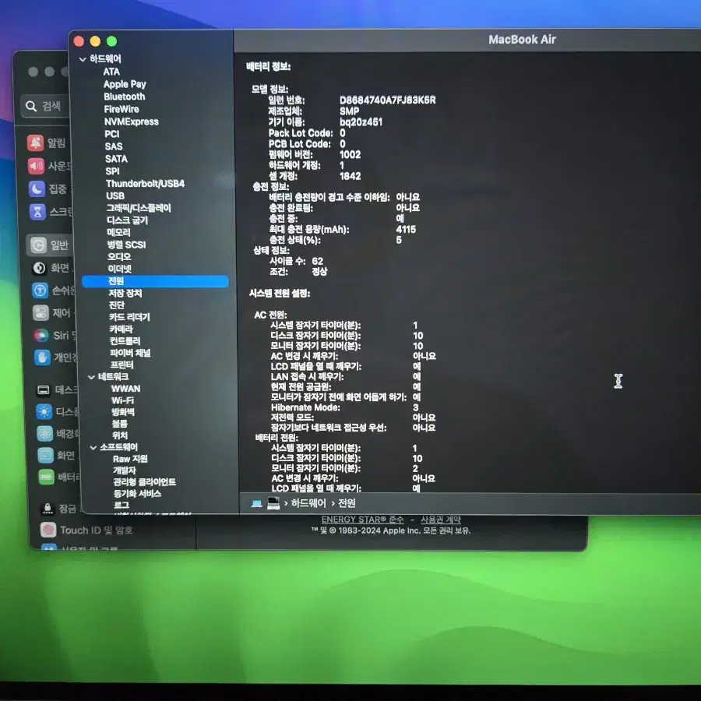Screen dimensions: 701x701
Task: Open the 오디오 entry
Action: pos(119,256)
